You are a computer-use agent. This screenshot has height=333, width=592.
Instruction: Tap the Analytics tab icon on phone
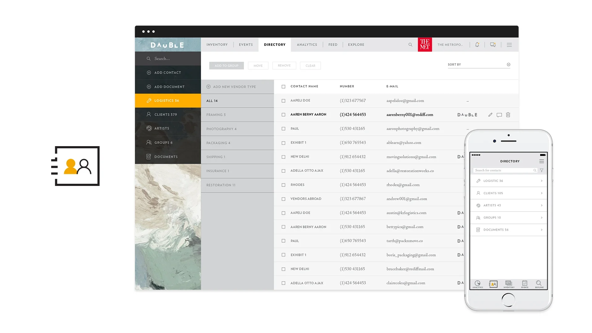[478, 284]
